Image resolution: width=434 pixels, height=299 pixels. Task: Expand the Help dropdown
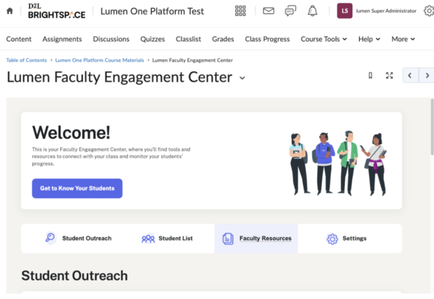pyautogui.click(x=369, y=39)
